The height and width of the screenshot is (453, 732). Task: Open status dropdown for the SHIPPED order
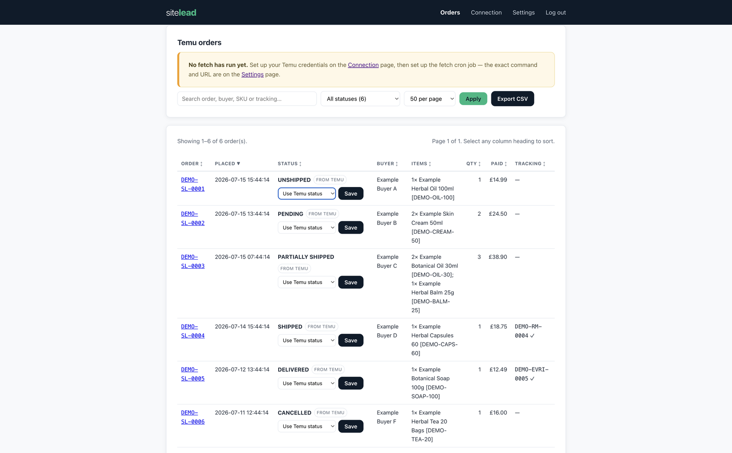(307, 341)
